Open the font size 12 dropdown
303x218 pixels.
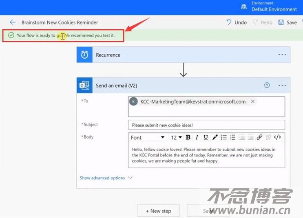176,137
